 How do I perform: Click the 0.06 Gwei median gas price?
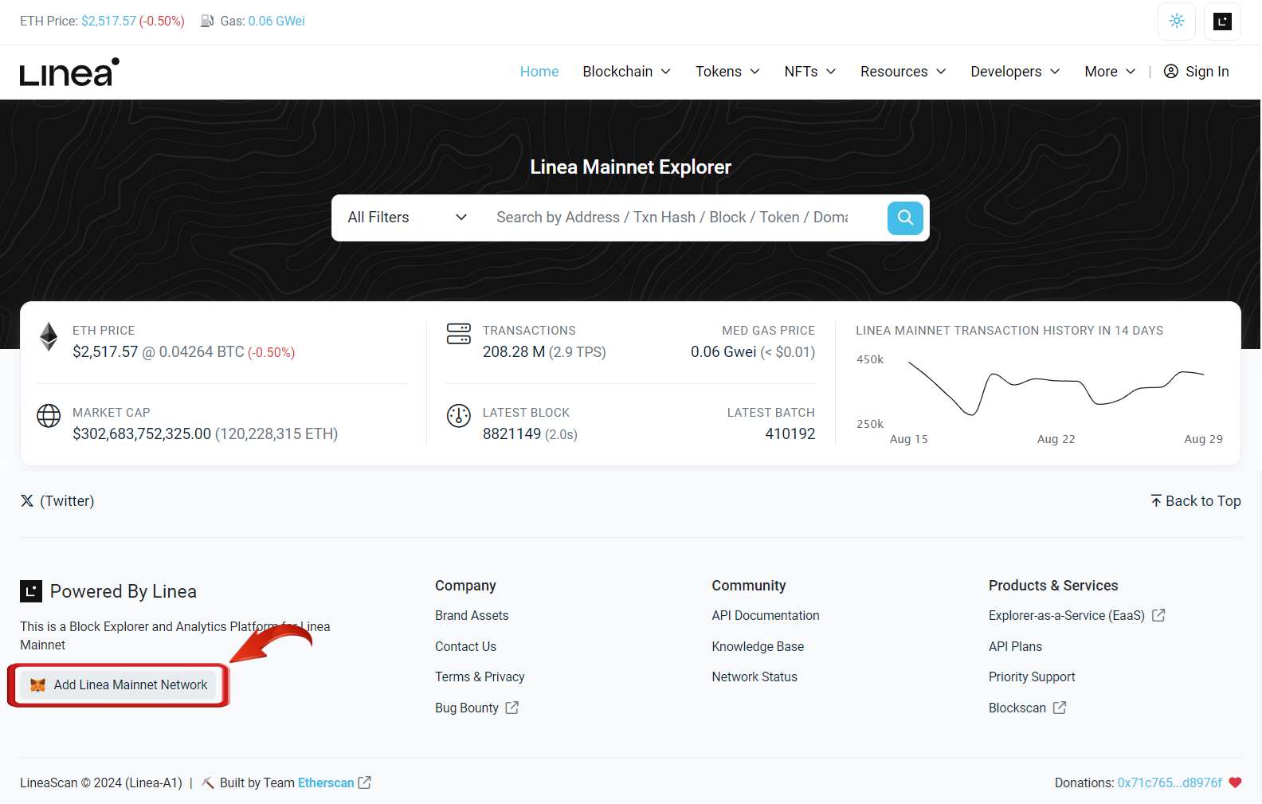723,351
